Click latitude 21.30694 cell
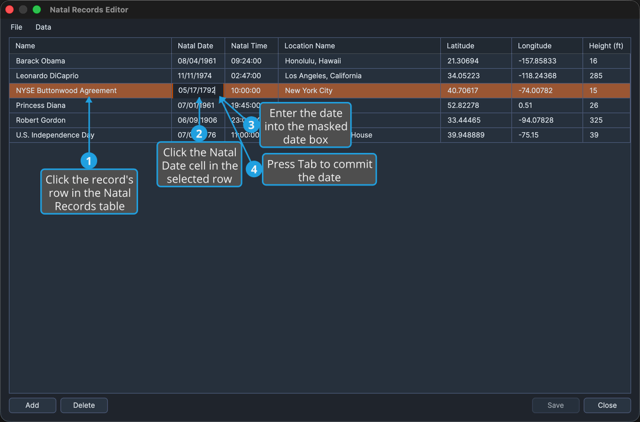The height and width of the screenshot is (422, 640). [476, 61]
